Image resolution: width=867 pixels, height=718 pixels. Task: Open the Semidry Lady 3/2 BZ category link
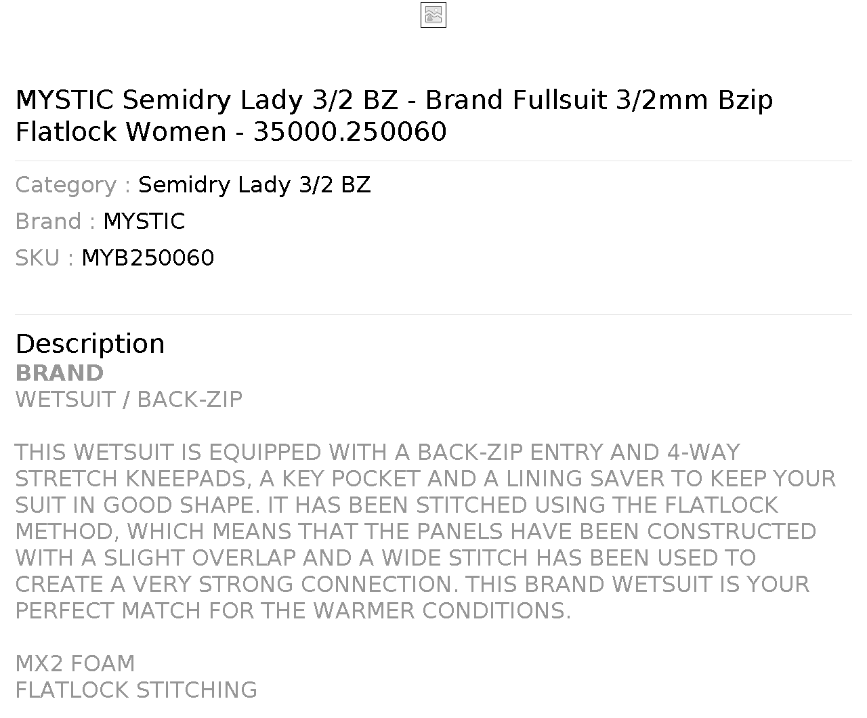pos(255,185)
